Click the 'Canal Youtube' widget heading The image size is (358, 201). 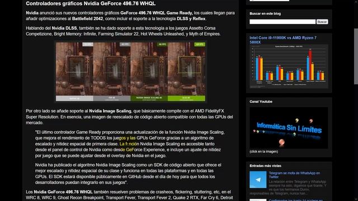coord(261,102)
